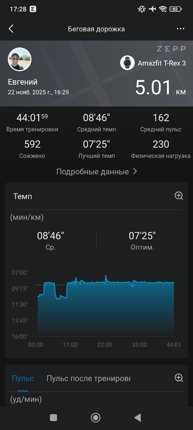Tap the Время тренировки 44:01 stat
Image resolution: width=193 pixels, height=430 pixels.
tap(32, 123)
